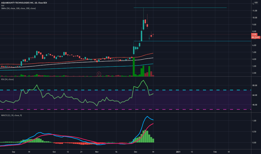Screen dimensions: 261x154
Task: Click the red 7.55 last price tag
Action: point(254,34)
